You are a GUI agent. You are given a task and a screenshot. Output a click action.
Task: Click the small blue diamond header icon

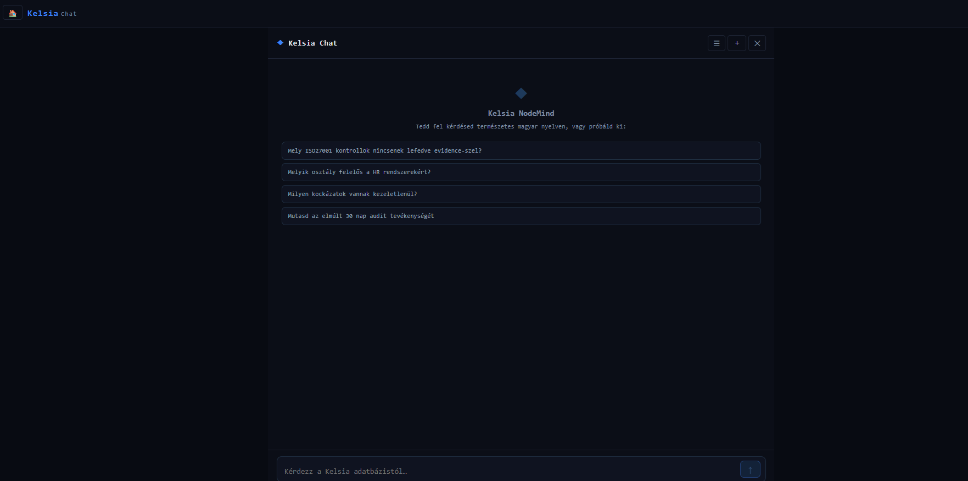280,43
